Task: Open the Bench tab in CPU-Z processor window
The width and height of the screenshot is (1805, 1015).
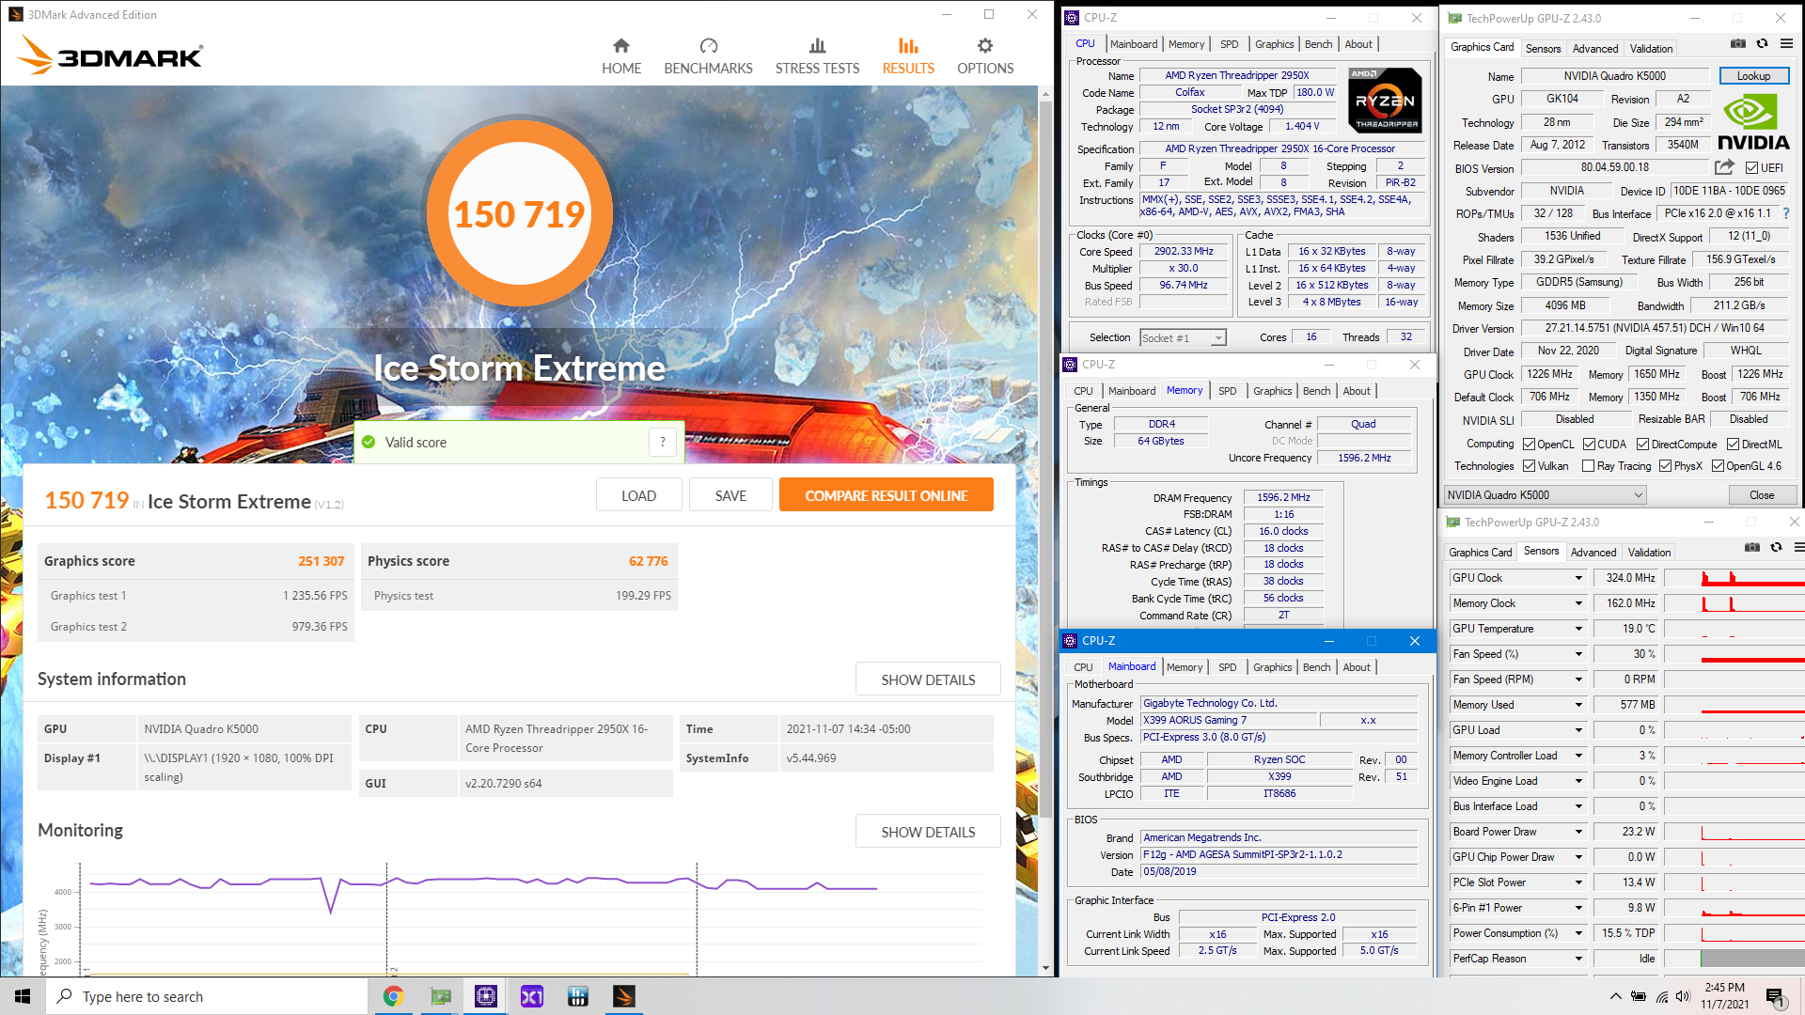Action: pyautogui.click(x=1318, y=44)
